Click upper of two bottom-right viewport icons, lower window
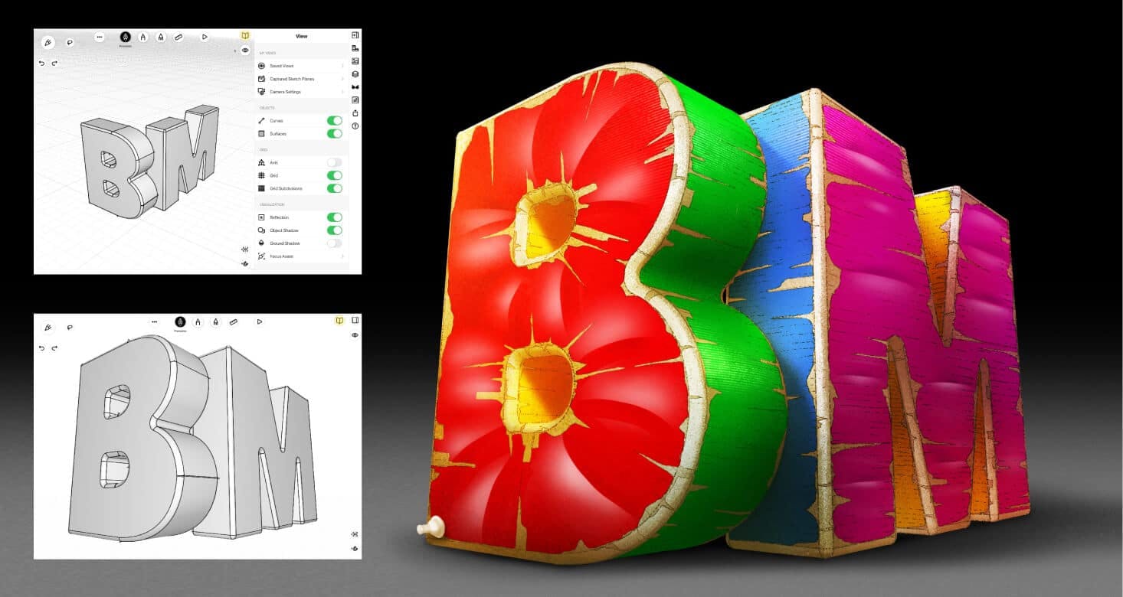The height and width of the screenshot is (597, 1123). click(x=355, y=534)
